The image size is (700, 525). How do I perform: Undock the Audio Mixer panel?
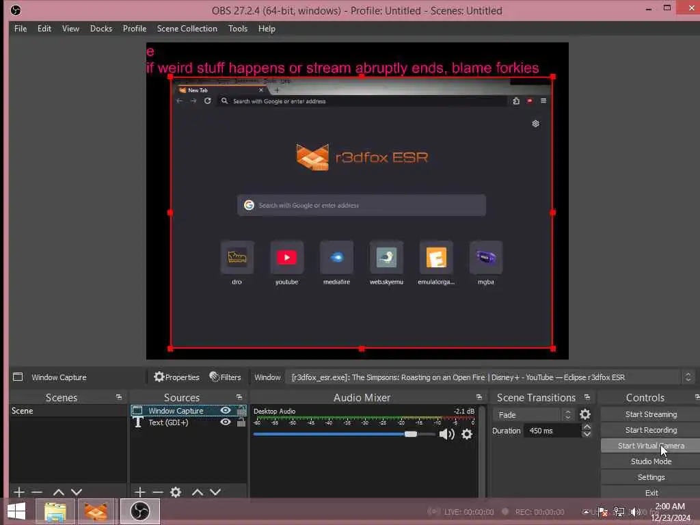479,397
